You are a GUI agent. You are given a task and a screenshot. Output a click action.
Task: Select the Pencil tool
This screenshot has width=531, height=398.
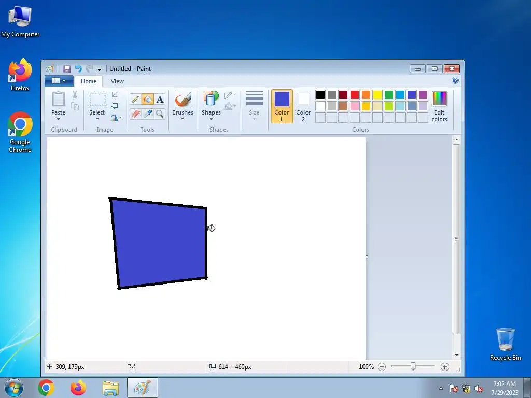pyautogui.click(x=135, y=99)
